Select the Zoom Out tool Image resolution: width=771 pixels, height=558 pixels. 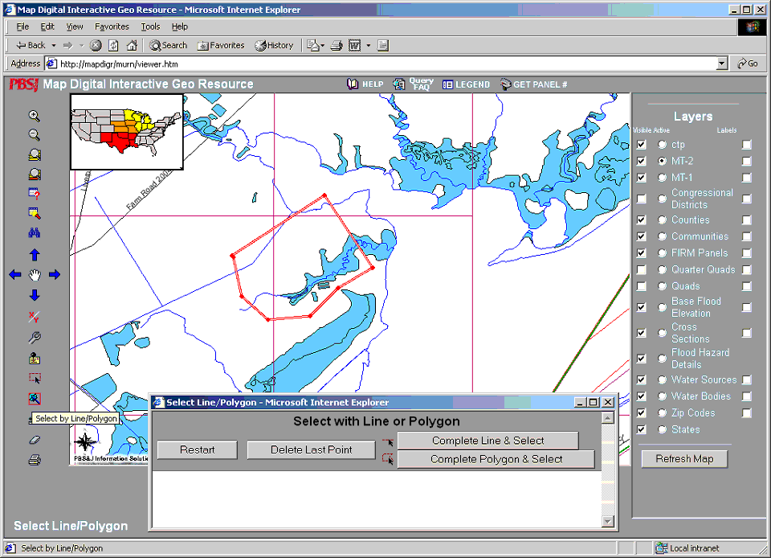point(34,135)
